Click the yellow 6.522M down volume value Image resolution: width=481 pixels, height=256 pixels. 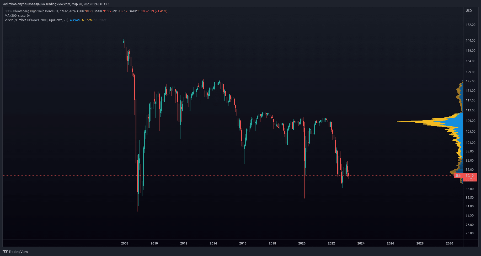click(87, 20)
